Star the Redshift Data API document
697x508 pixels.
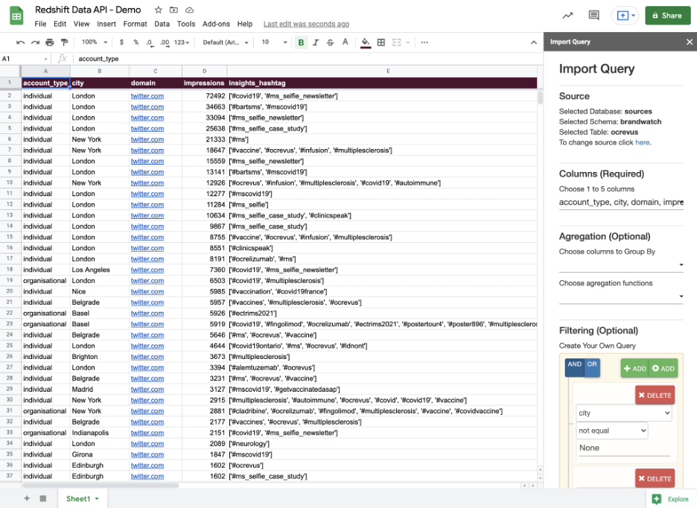click(159, 10)
